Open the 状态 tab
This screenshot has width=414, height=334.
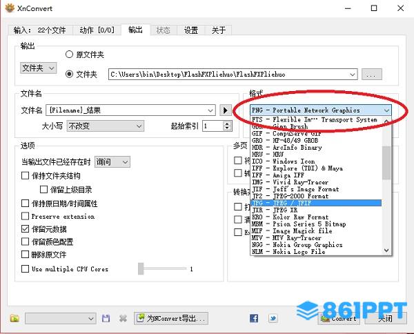[x=163, y=30]
